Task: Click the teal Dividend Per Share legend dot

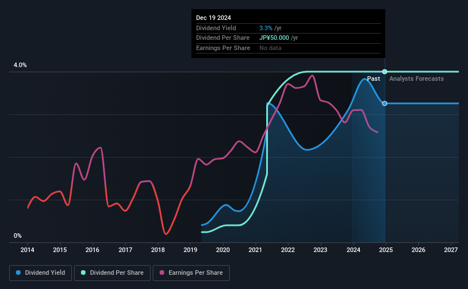Action: click(83, 273)
